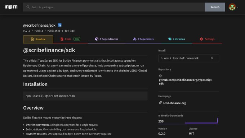The width and height of the screenshot is (245, 138).
Task: Expand the account dropdown arrow
Action: 237,7
